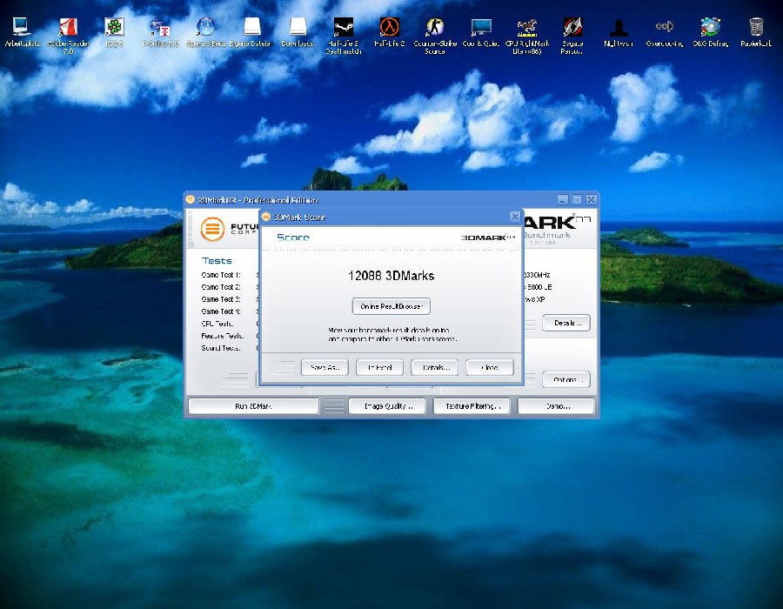The width and height of the screenshot is (783, 609).
Task: Click the Game Test 4 label
Action: 221,311
